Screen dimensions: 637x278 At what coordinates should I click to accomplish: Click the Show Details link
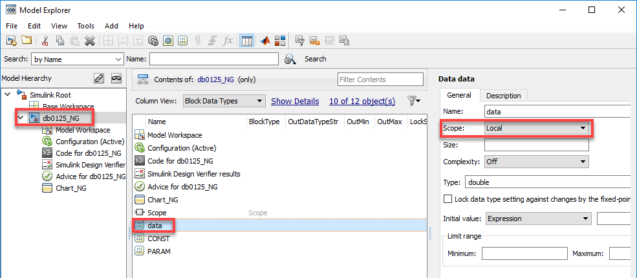coord(295,101)
